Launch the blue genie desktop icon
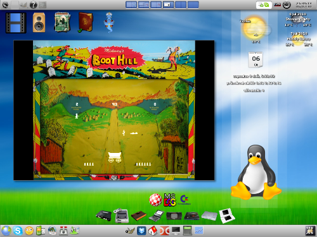 point(109,23)
